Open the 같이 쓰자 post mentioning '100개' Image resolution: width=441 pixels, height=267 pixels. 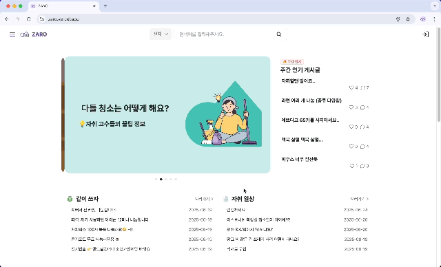pyautogui.click(x=102, y=230)
